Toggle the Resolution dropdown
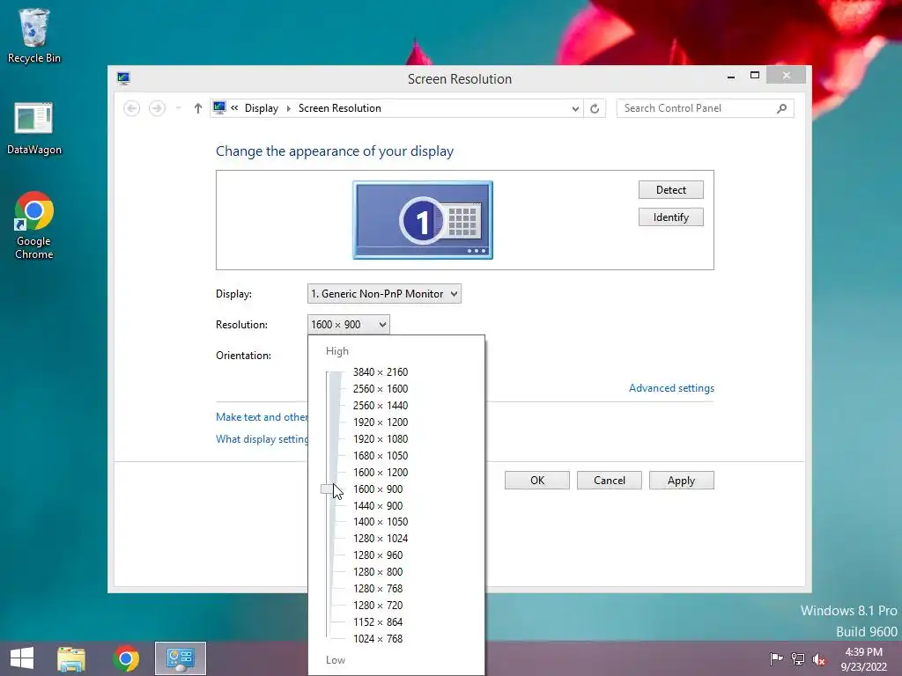This screenshot has height=676, width=902. (349, 325)
